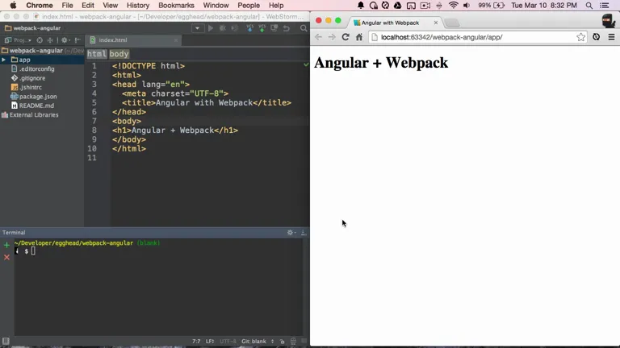This screenshot has height=348, width=620.
Task: Open the History menu
Action: pyautogui.click(x=137, y=6)
